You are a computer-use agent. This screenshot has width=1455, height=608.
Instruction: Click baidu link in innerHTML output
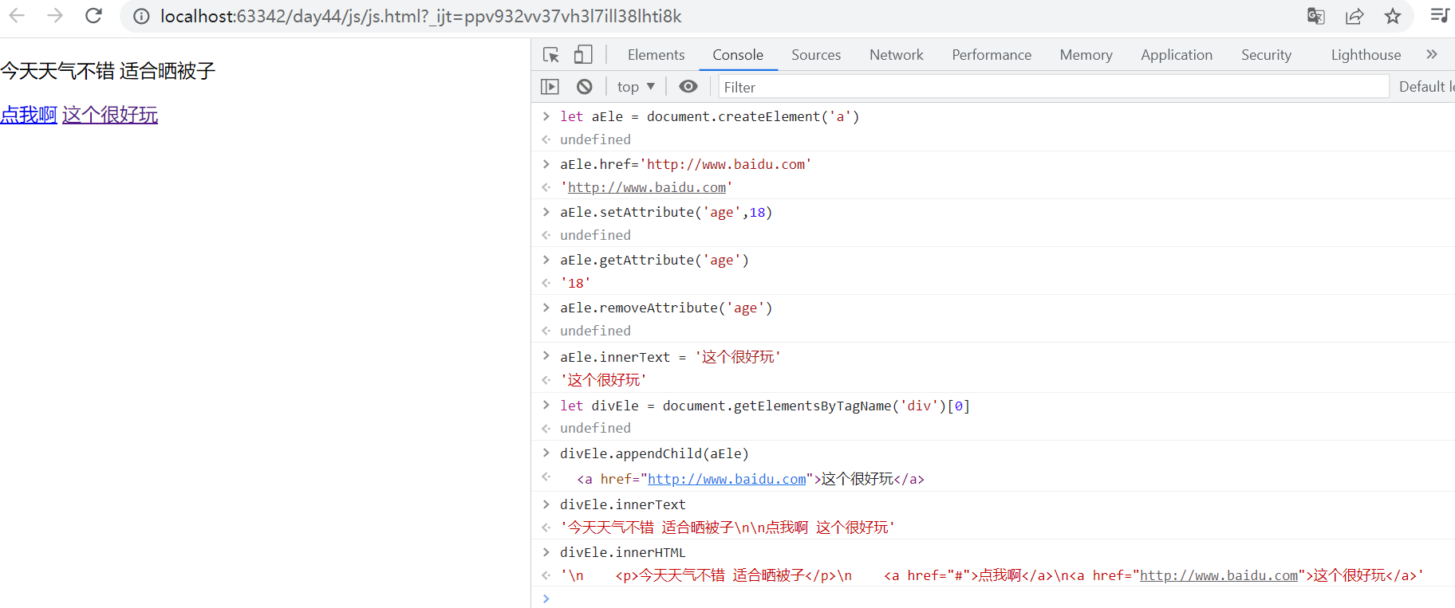point(1219,575)
